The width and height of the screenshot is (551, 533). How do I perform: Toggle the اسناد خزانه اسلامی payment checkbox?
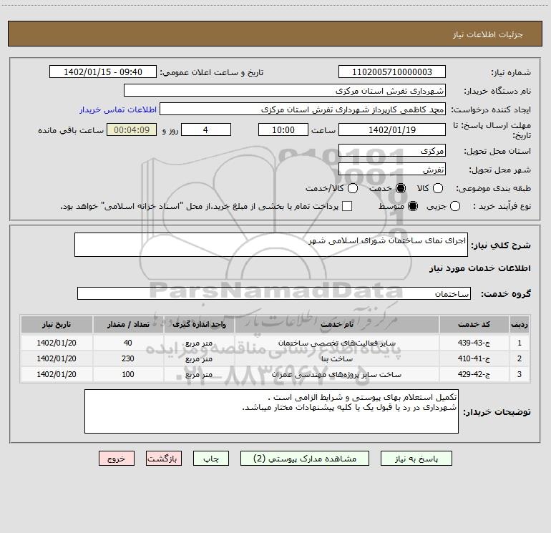pos(347,206)
